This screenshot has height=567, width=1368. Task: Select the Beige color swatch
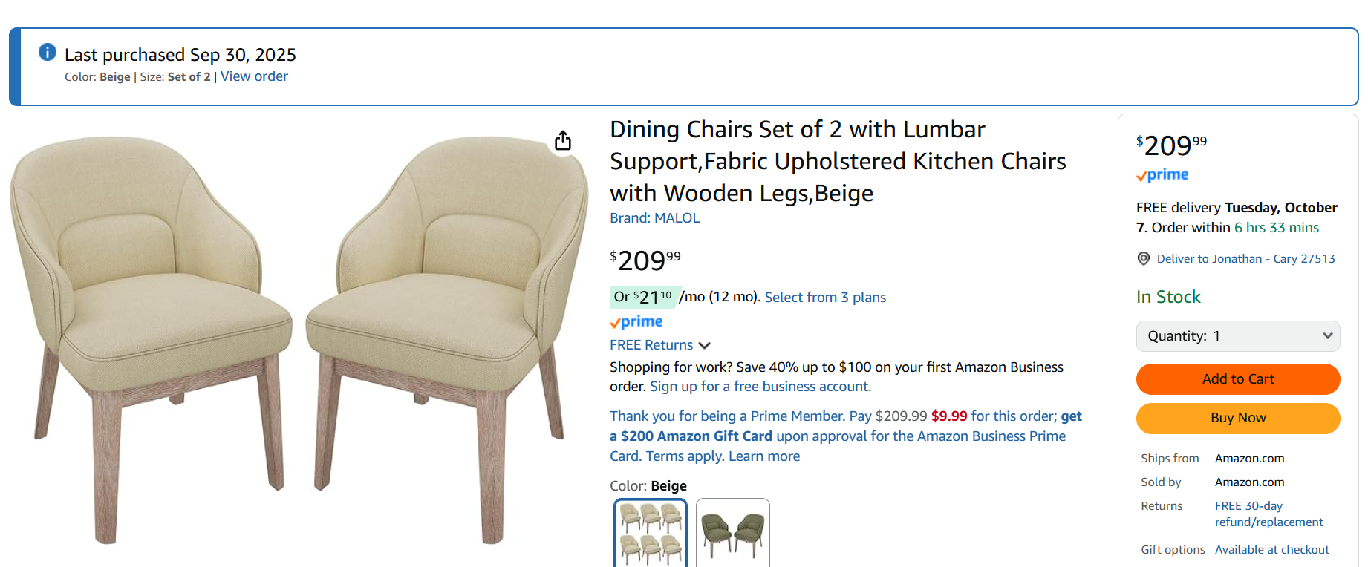click(651, 533)
